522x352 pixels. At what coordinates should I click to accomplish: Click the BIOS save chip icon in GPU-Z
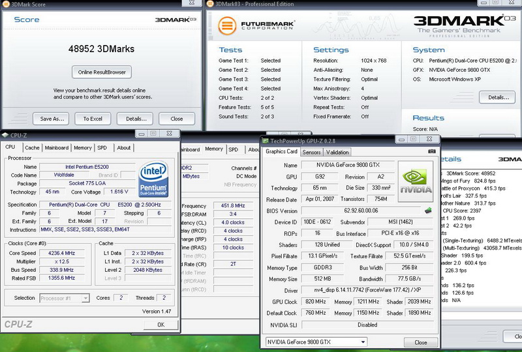[x=429, y=211]
